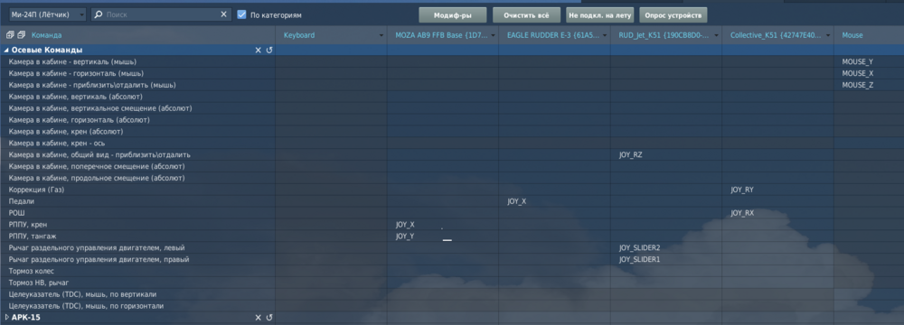Select the JOY_Y binding for РППУ, тангаж

(x=405, y=237)
